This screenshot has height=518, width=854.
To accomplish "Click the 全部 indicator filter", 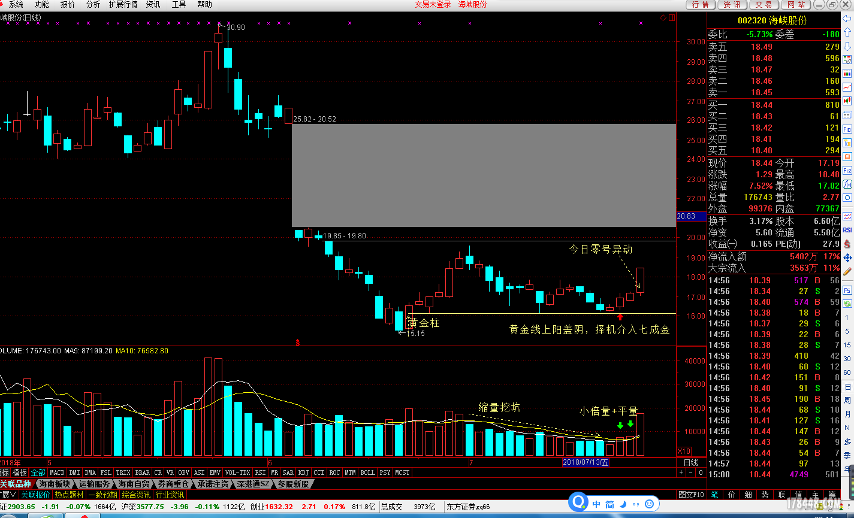I will tap(38, 472).
